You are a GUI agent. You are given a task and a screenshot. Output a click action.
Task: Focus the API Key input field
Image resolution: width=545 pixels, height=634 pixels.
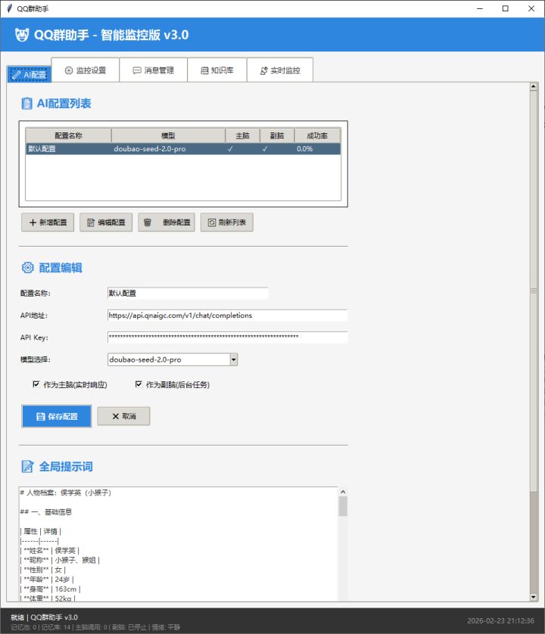coord(227,337)
